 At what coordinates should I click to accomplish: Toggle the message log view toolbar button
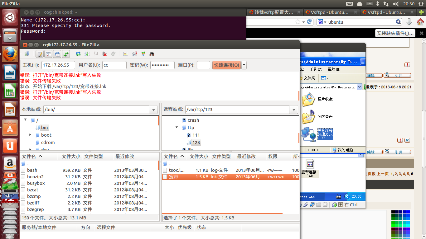coord(40,54)
